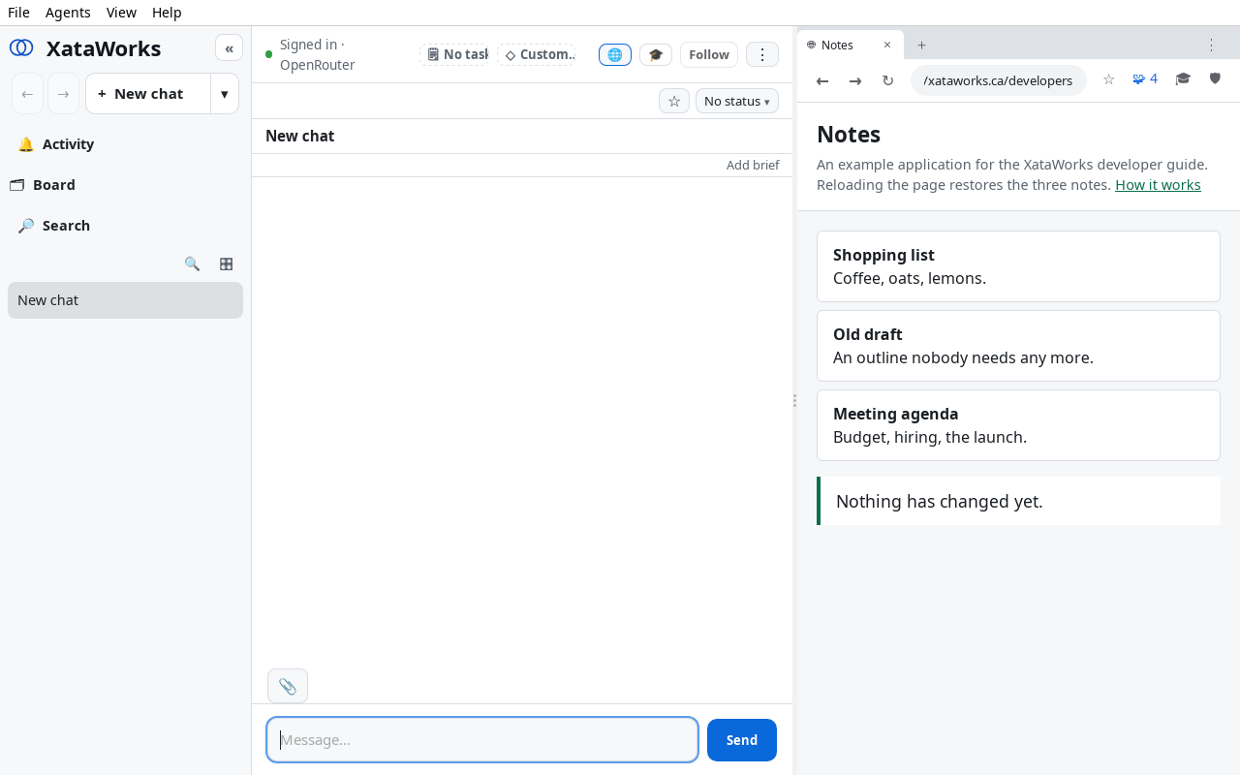Image resolution: width=1240 pixels, height=775 pixels.
Task: Open the View menu
Action: (x=121, y=13)
